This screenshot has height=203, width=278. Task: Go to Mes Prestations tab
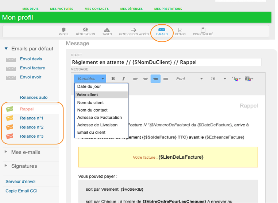coord(168,9)
